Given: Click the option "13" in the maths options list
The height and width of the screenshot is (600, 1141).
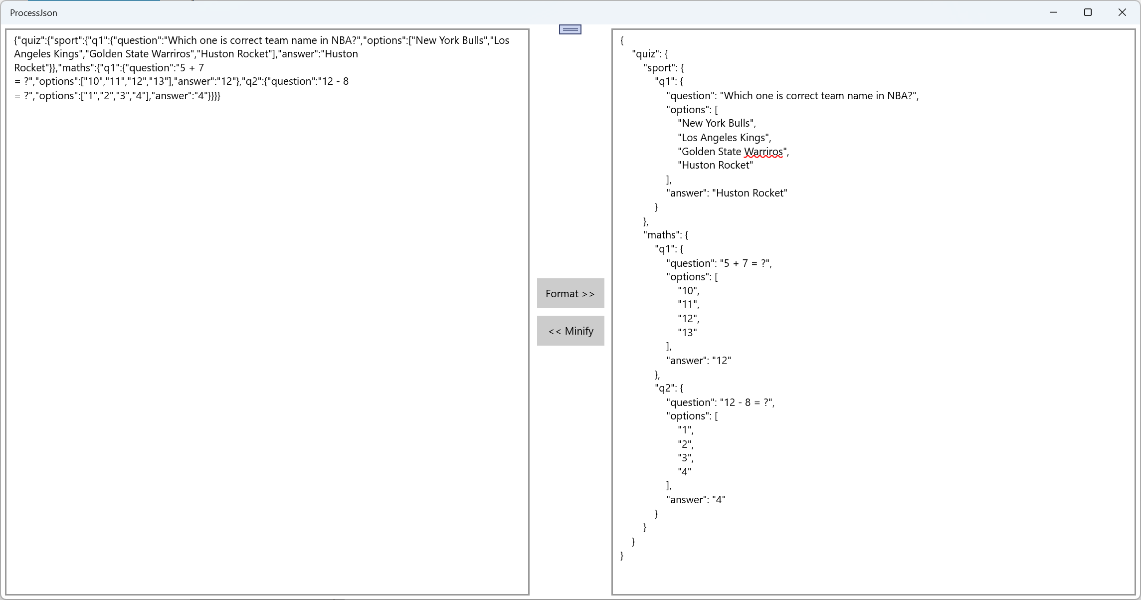Looking at the screenshot, I should pyautogui.click(x=687, y=332).
